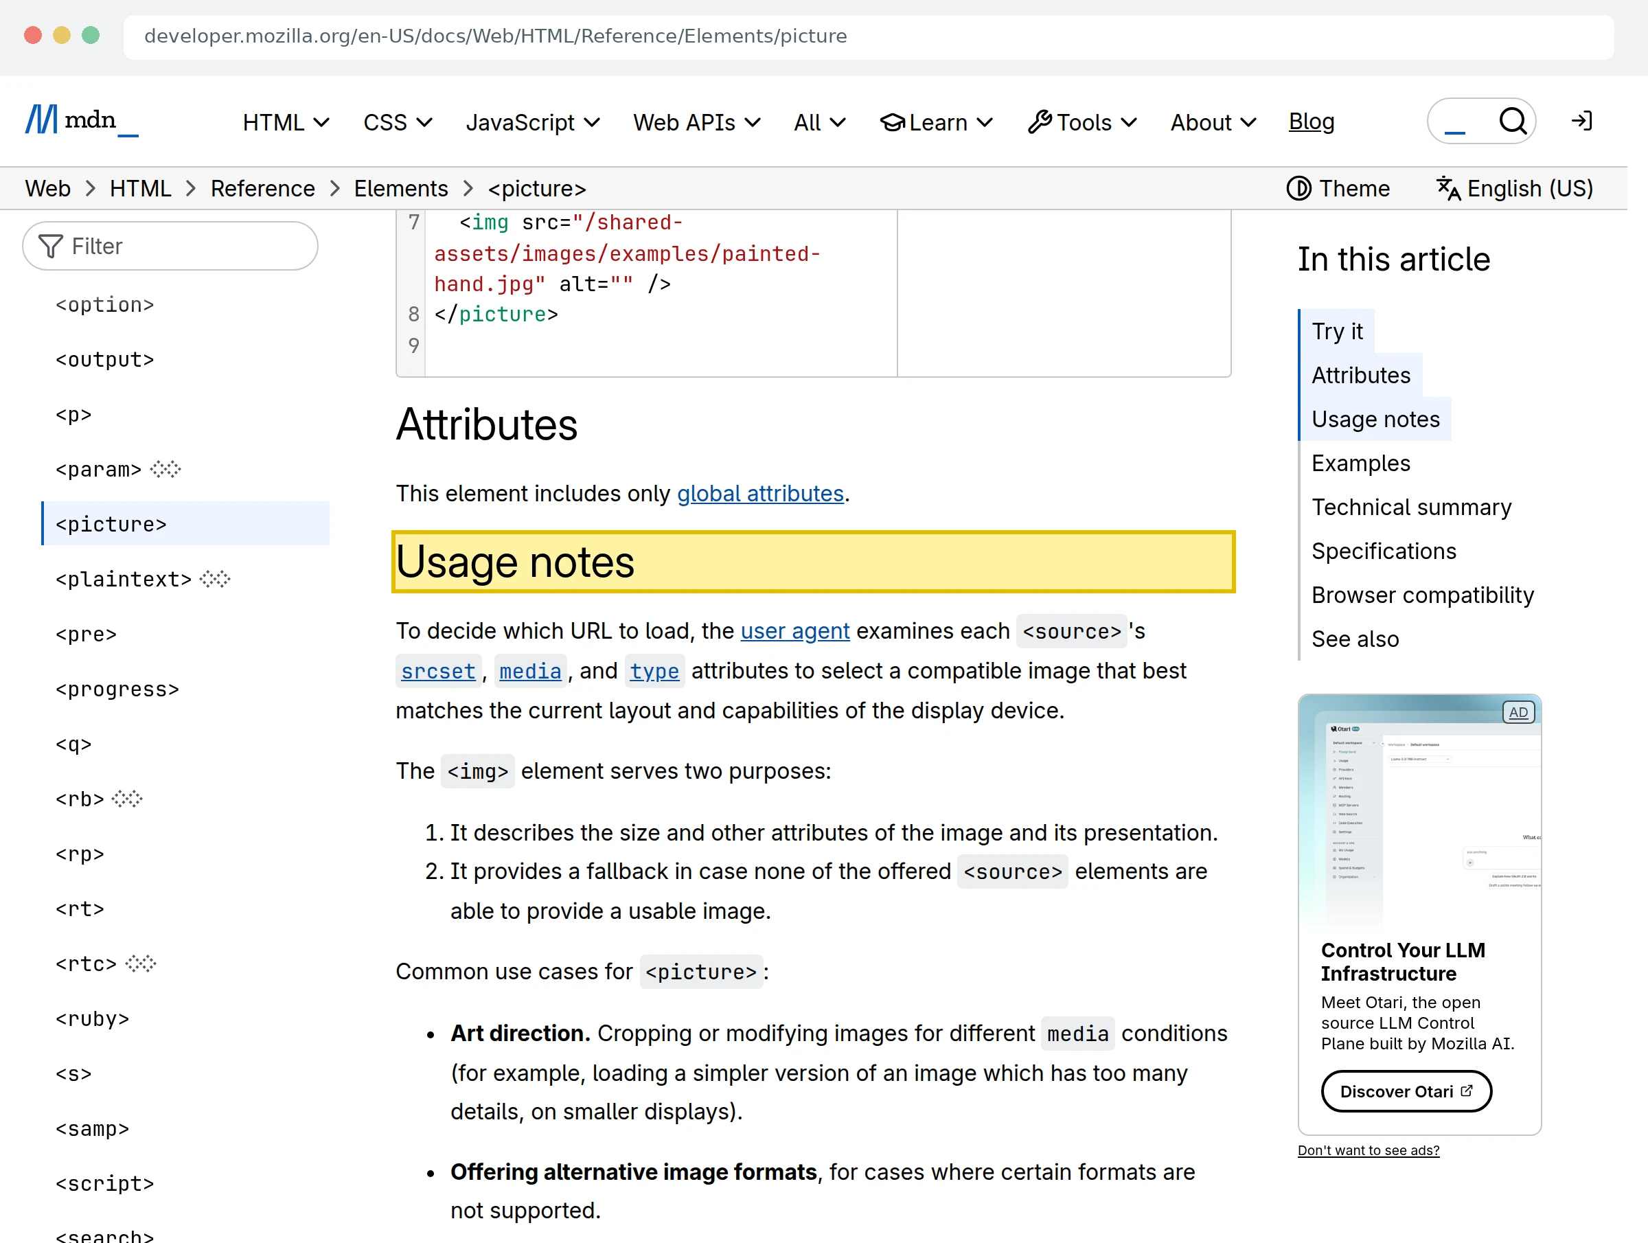Open the HTML dropdown menu
Screen dimensions: 1648x1243
pos(286,122)
